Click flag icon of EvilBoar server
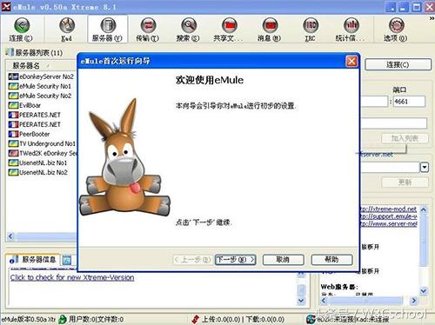435x325 pixels. tap(13, 105)
